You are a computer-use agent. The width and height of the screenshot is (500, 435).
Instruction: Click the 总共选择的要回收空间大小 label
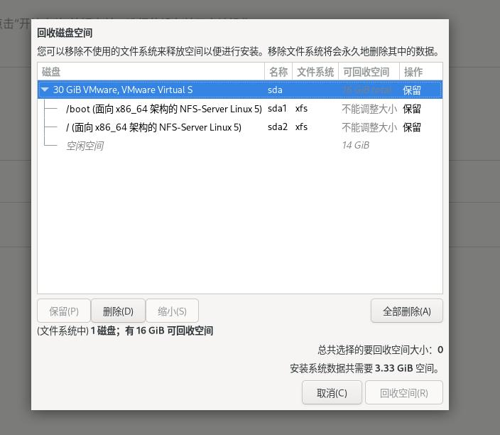(x=375, y=350)
